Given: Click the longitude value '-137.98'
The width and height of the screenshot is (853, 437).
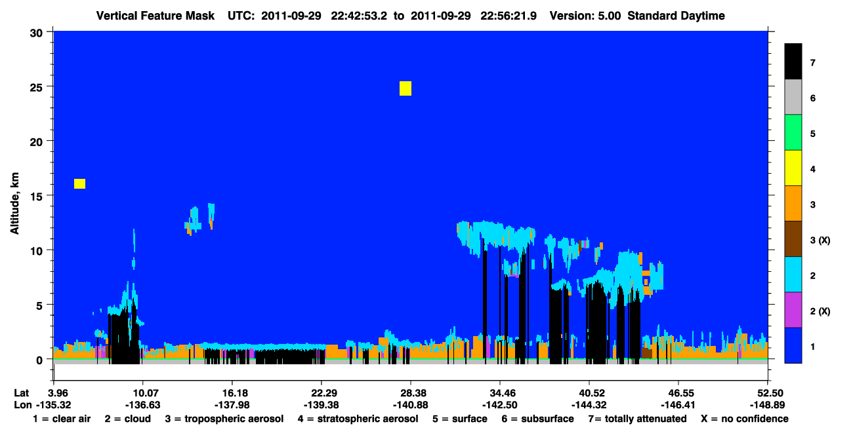Looking at the screenshot, I should point(232,405).
